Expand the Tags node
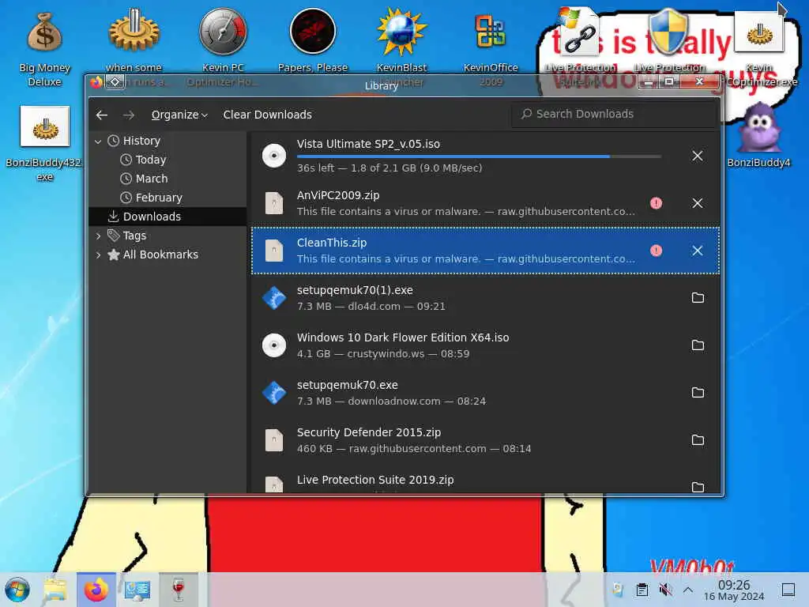Screen dimensions: 809x607 point(98,236)
